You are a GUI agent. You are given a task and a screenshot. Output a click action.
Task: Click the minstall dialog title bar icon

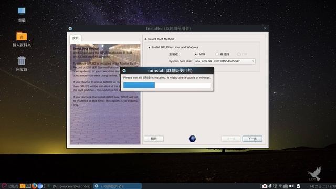[124, 70]
